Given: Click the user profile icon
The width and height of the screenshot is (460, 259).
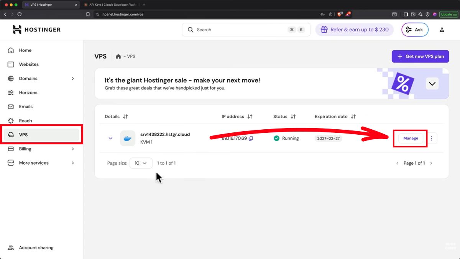Looking at the screenshot, I should tap(442, 30).
